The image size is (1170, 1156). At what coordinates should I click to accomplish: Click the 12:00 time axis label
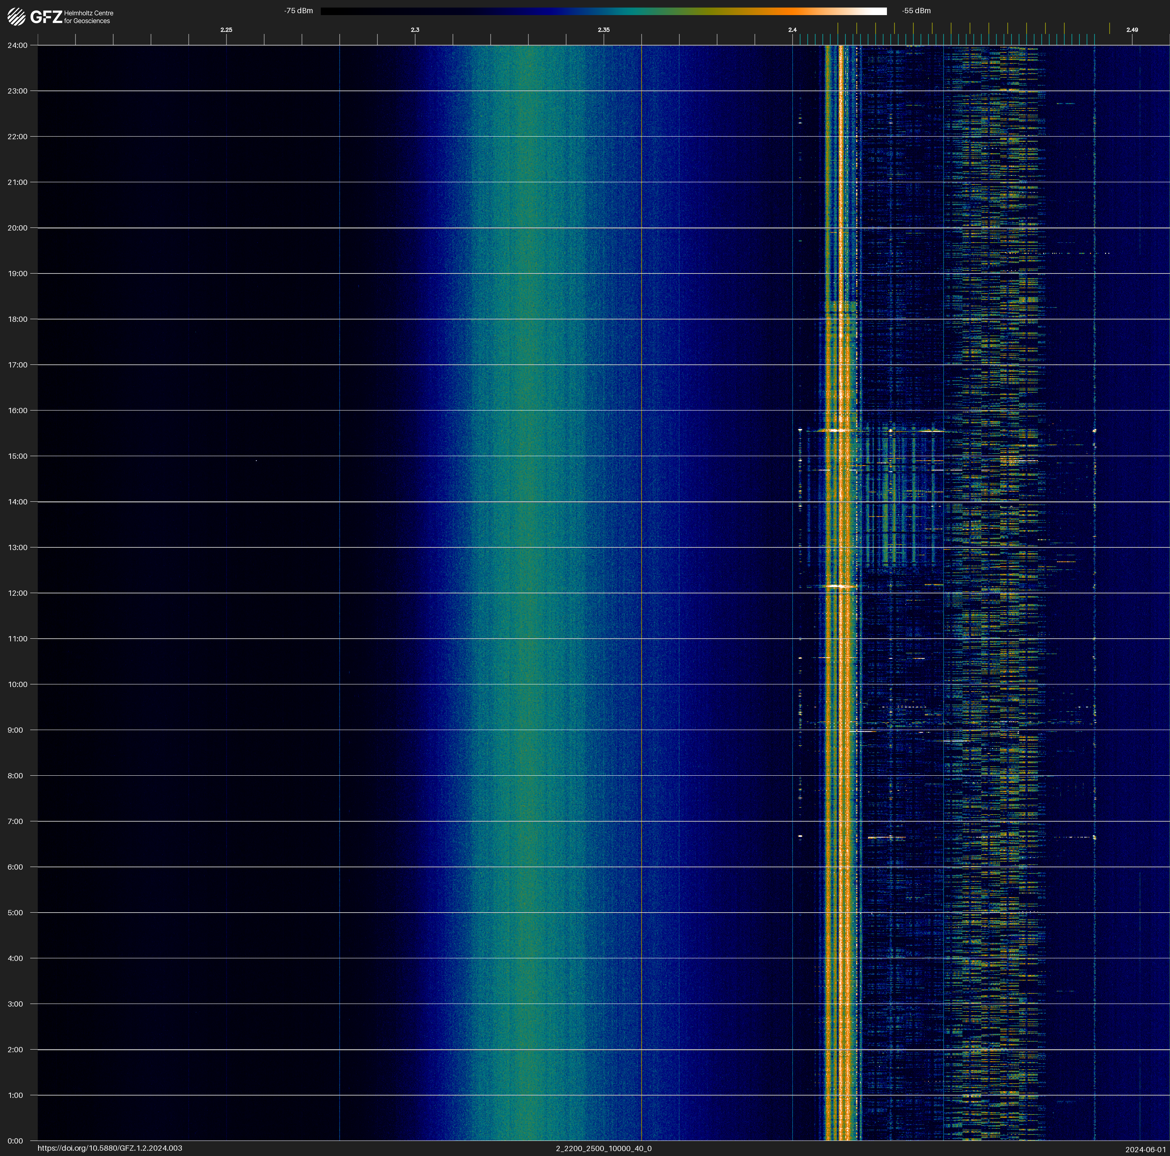[18, 593]
